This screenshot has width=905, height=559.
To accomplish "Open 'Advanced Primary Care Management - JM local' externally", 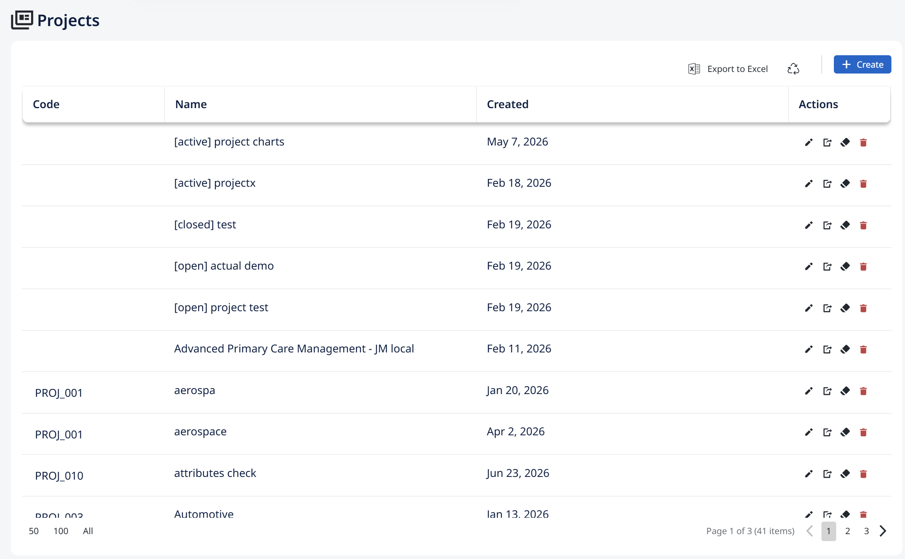I will tap(827, 349).
